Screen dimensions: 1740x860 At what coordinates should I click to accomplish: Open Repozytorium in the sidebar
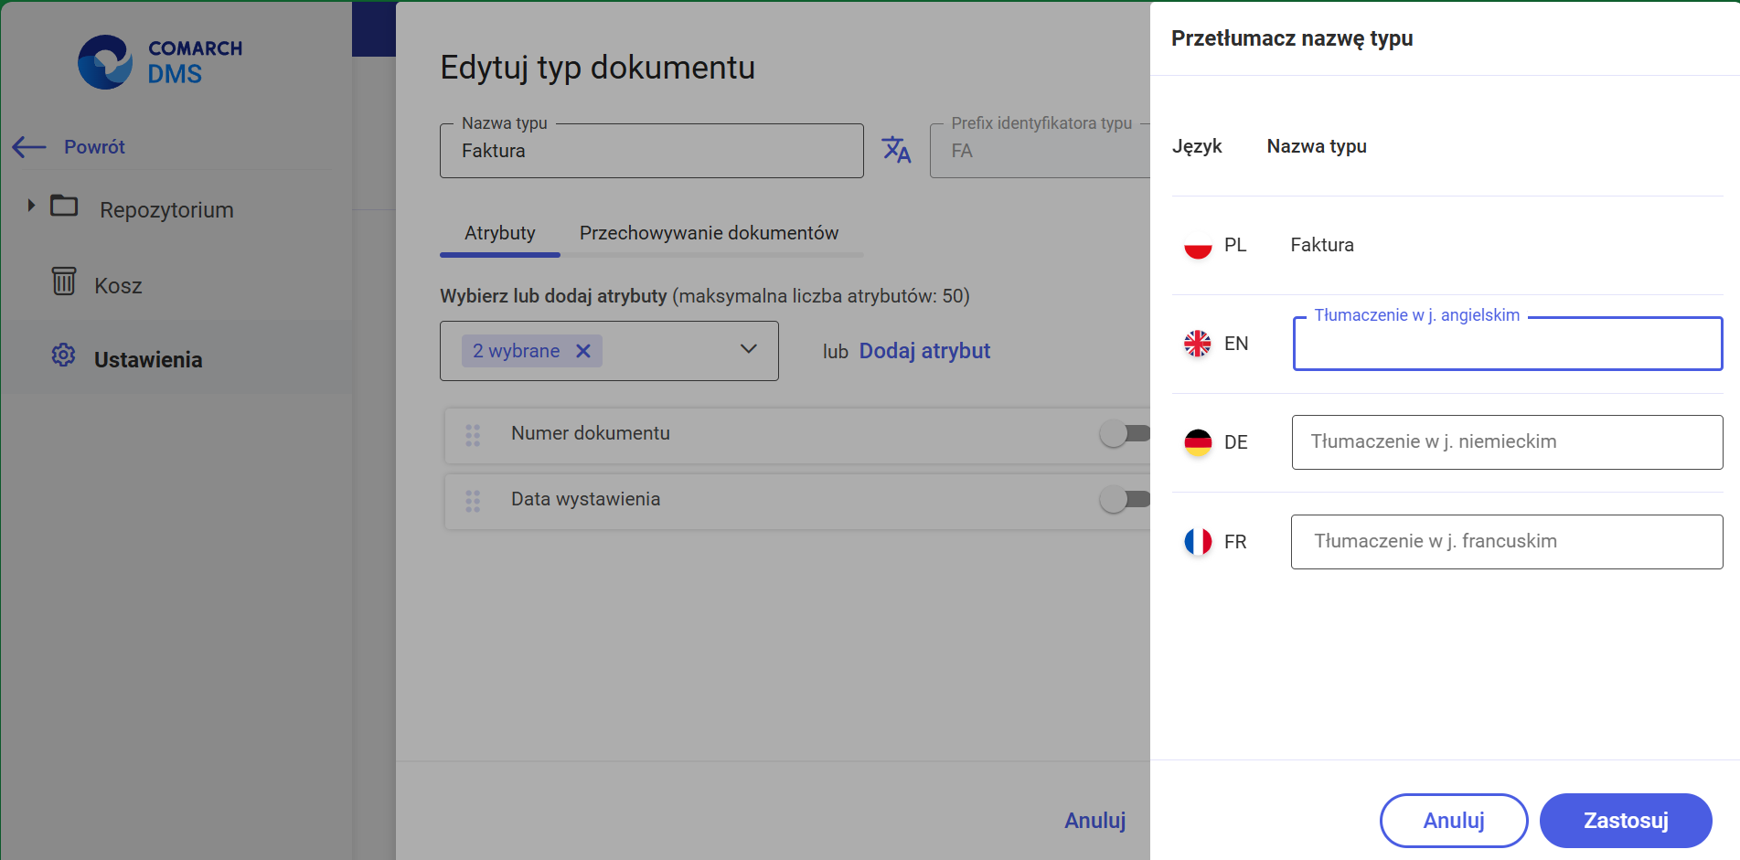tap(166, 210)
